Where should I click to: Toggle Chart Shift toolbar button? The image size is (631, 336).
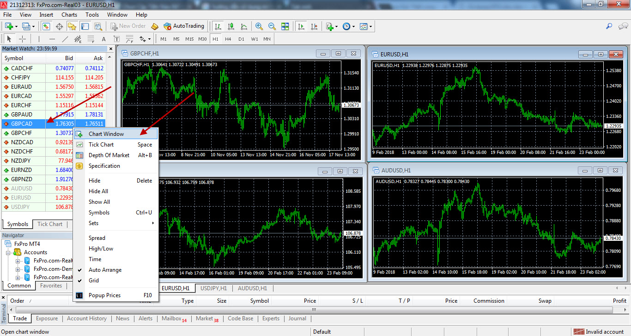click(x=314, y=26)
